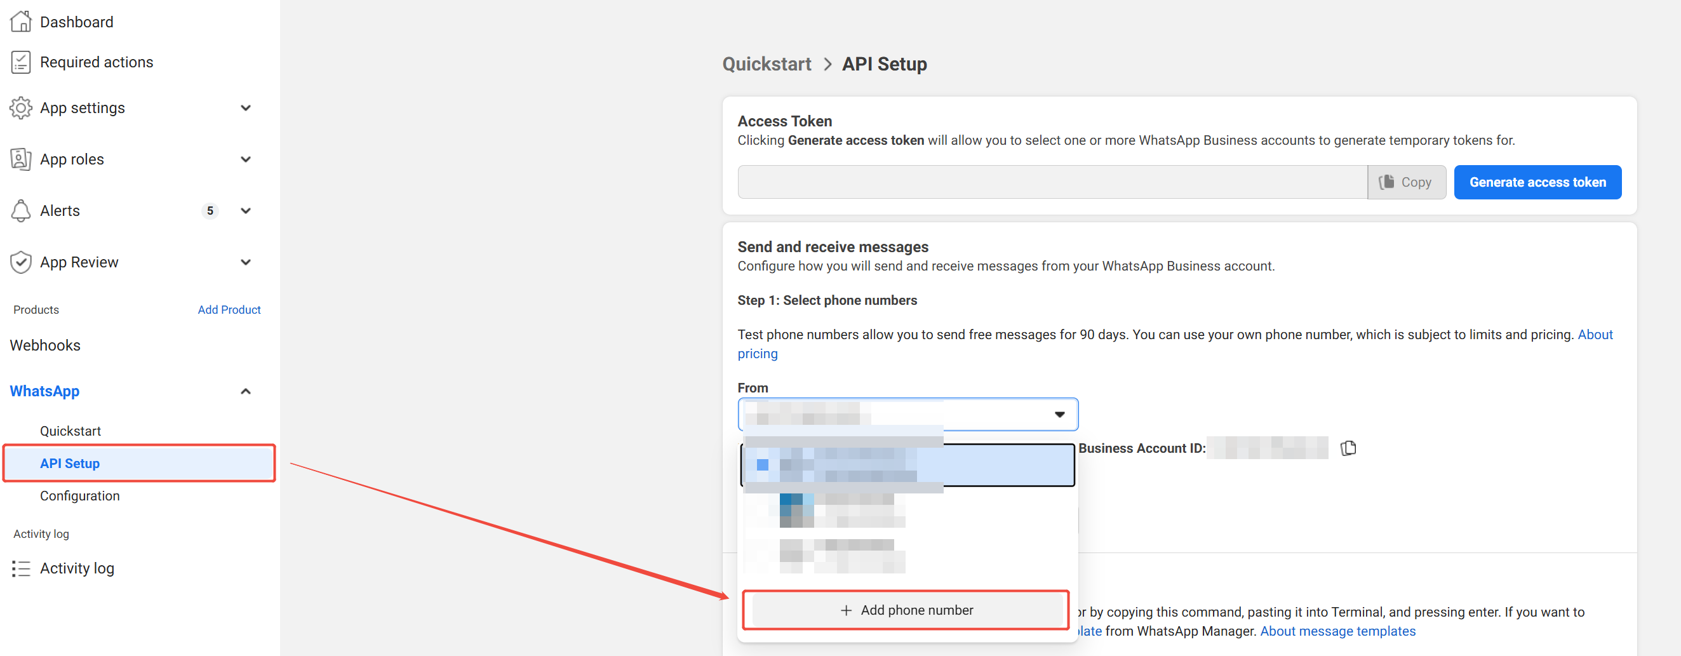Select API Setup in the WhatsApp menu
The height and width of the screenshot is (656, 1681).
(70, 463)
